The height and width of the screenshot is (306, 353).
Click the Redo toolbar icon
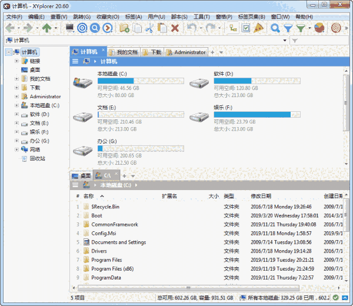coord(211,28)
